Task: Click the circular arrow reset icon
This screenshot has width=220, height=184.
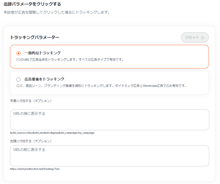Action: pyautogui.click(x=203, y=38)
